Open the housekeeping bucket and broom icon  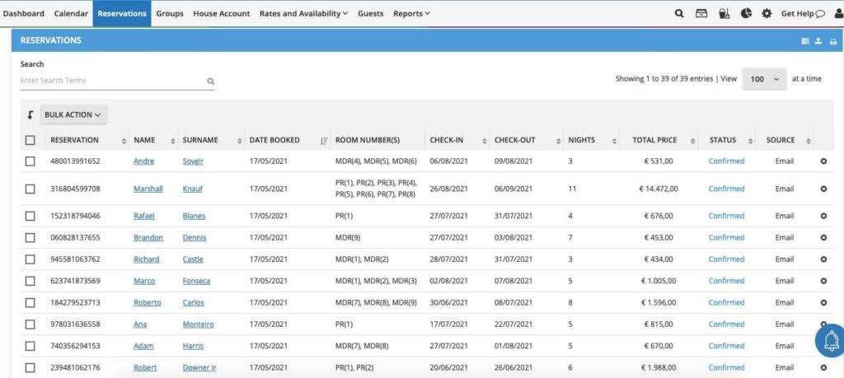(x=724, y=13)
